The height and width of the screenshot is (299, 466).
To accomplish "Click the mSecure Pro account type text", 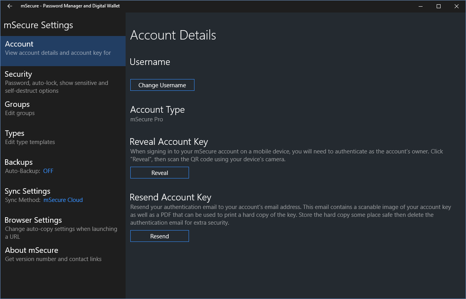I will point(146,119).
